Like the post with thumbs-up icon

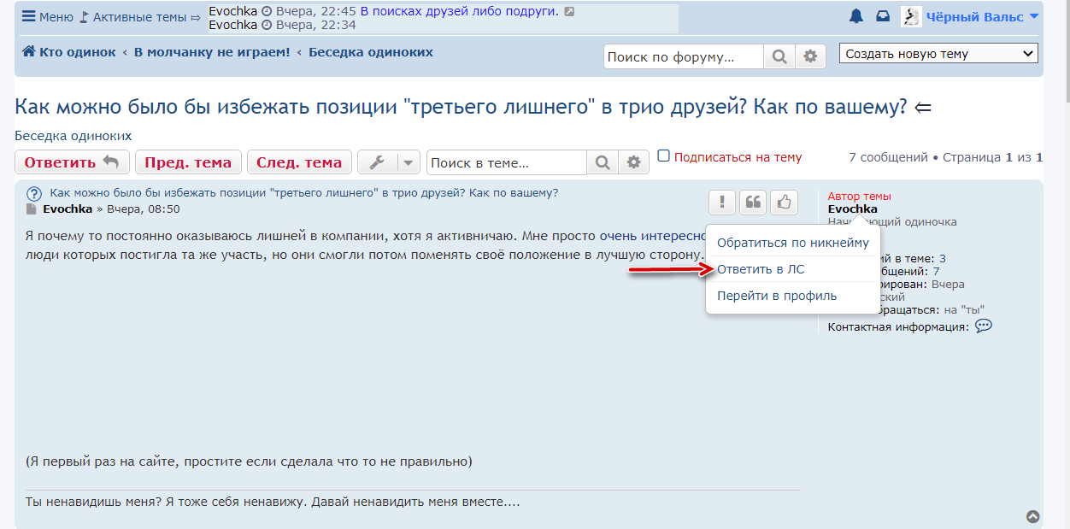(x=784, y=203)
